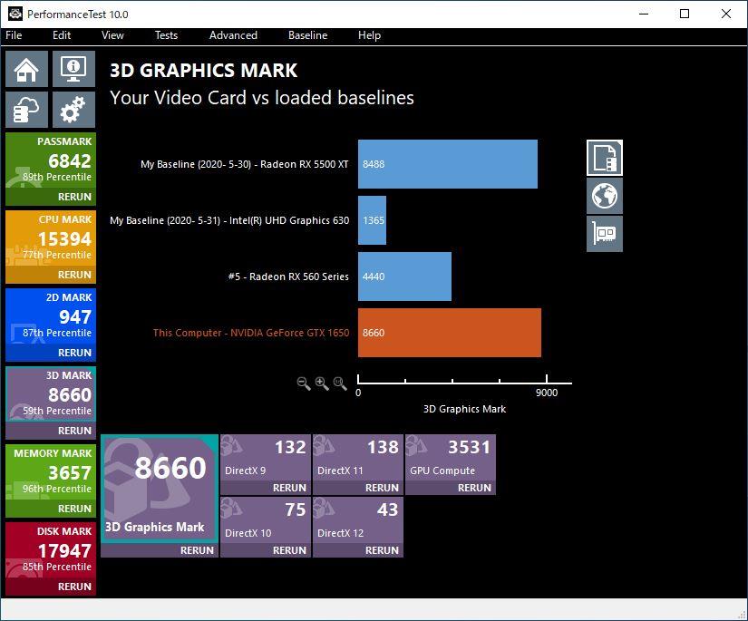The image size is (748, 621).
Task: Open the View menu
Action: [x=112, y=35]
